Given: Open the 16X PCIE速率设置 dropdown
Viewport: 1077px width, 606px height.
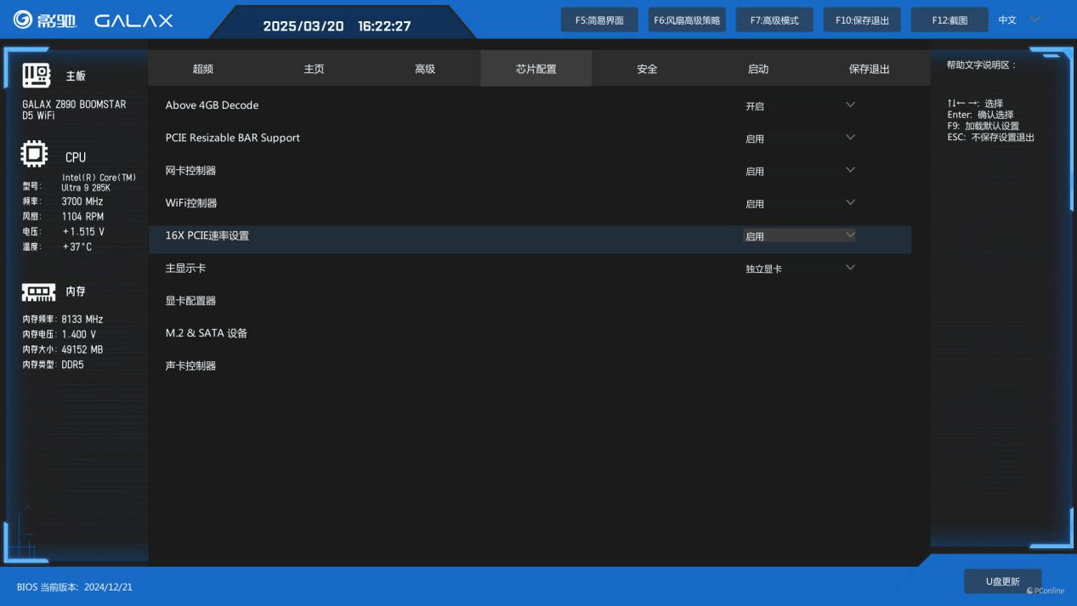Looking at the screenshot, I should point(850,235).
